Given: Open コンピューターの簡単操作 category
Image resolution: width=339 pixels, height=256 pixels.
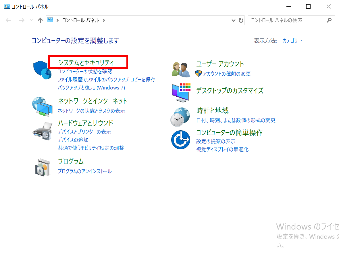Looking at the screenshot, I should coord(229,132).
